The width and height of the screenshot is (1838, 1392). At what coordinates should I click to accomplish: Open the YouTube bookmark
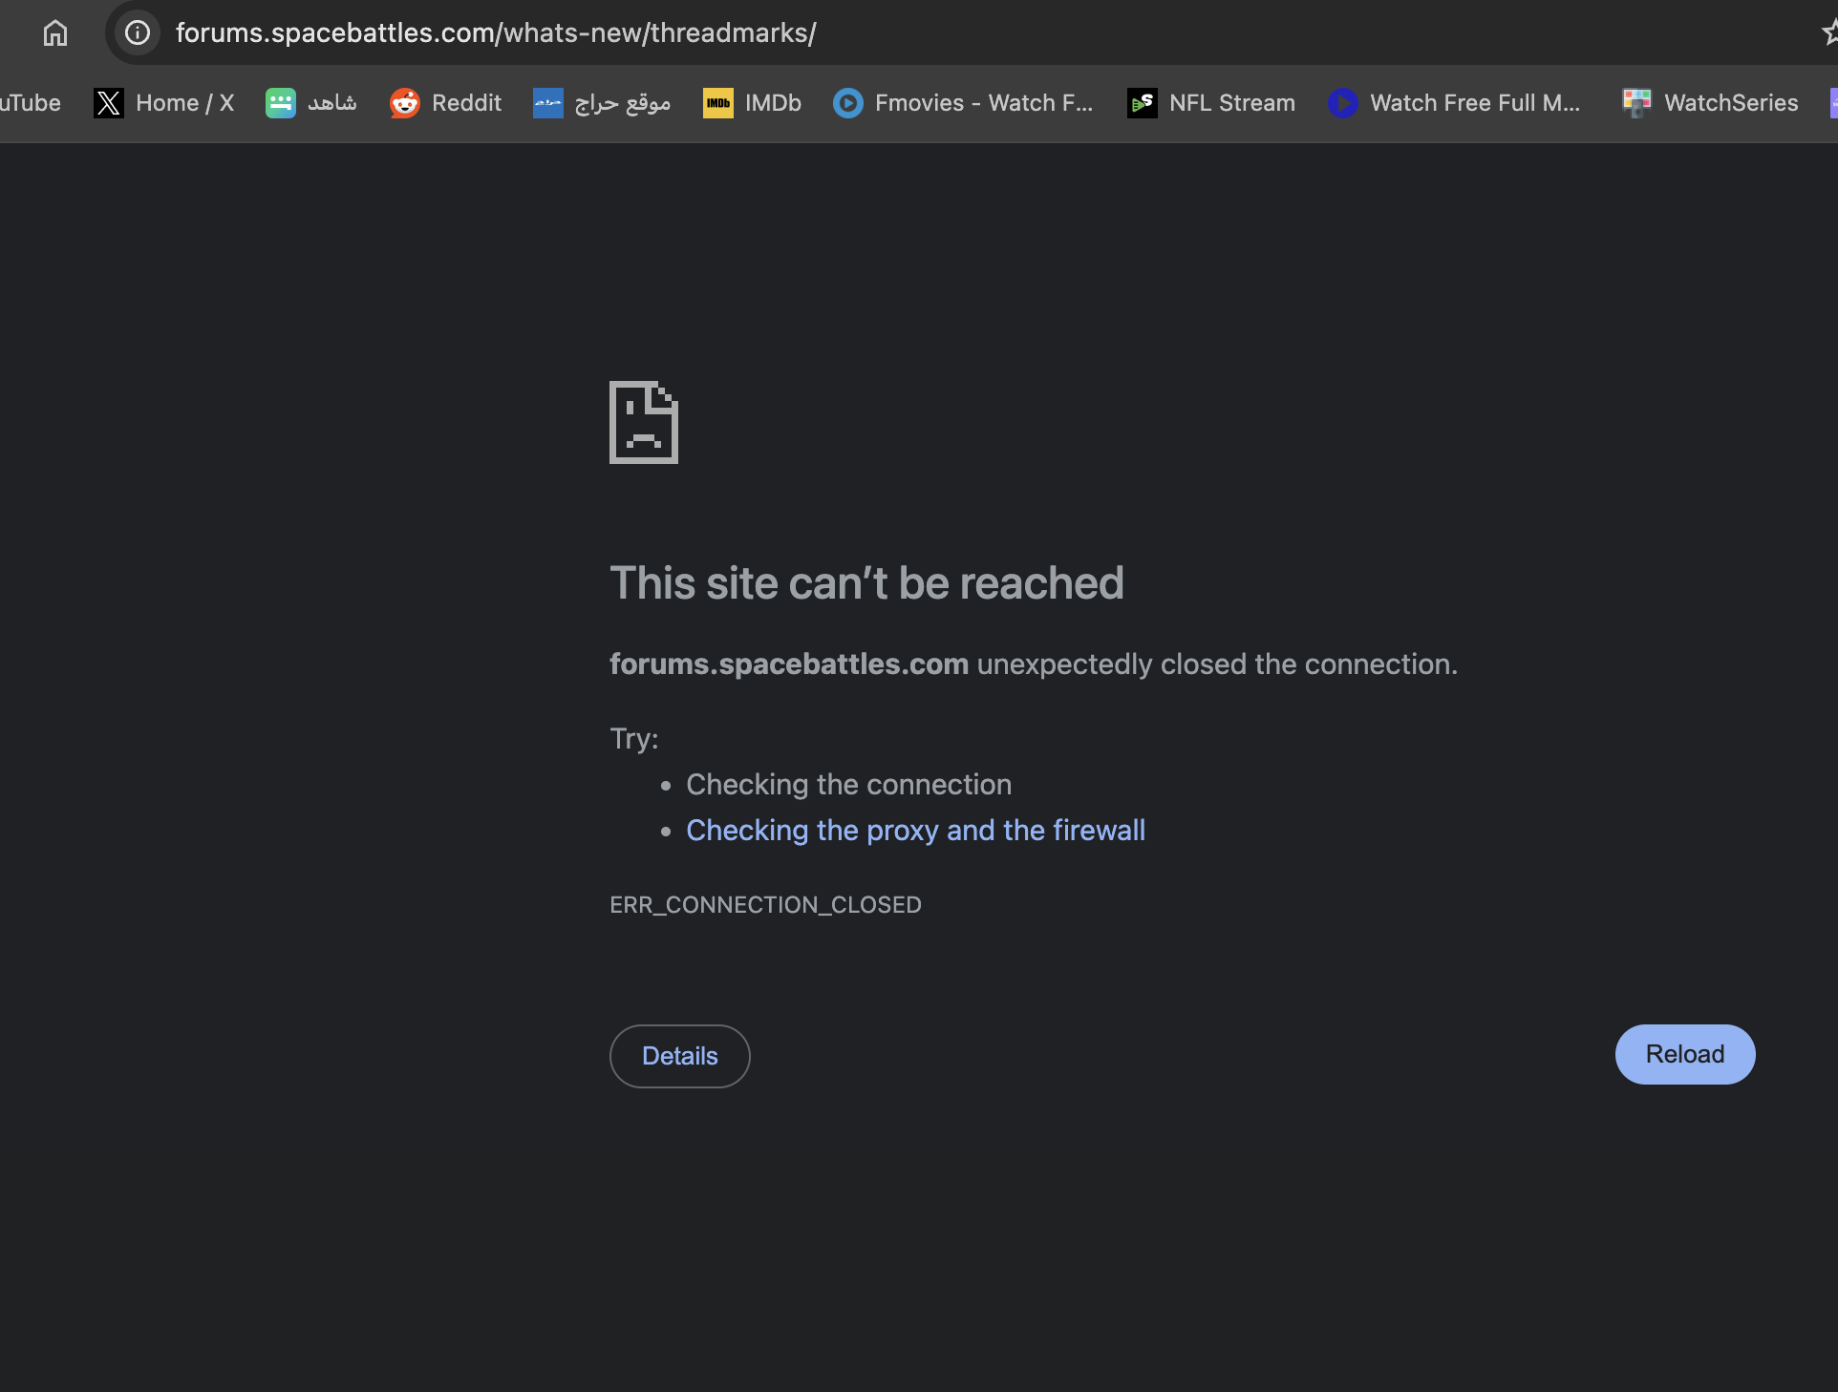(x=29, y=103)
